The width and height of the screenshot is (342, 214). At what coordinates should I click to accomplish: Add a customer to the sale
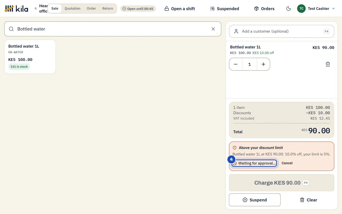pos(282,31)
